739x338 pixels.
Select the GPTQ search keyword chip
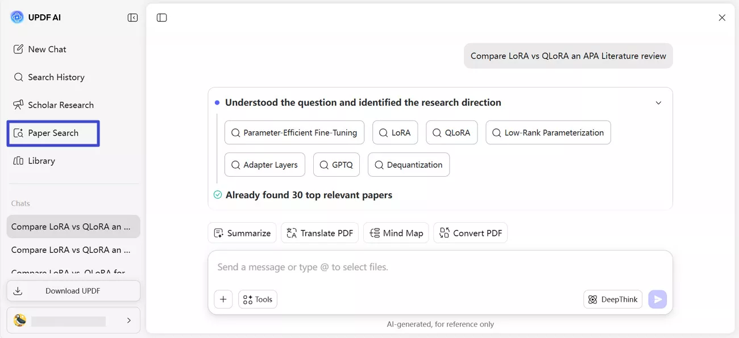tap(336, 165)
